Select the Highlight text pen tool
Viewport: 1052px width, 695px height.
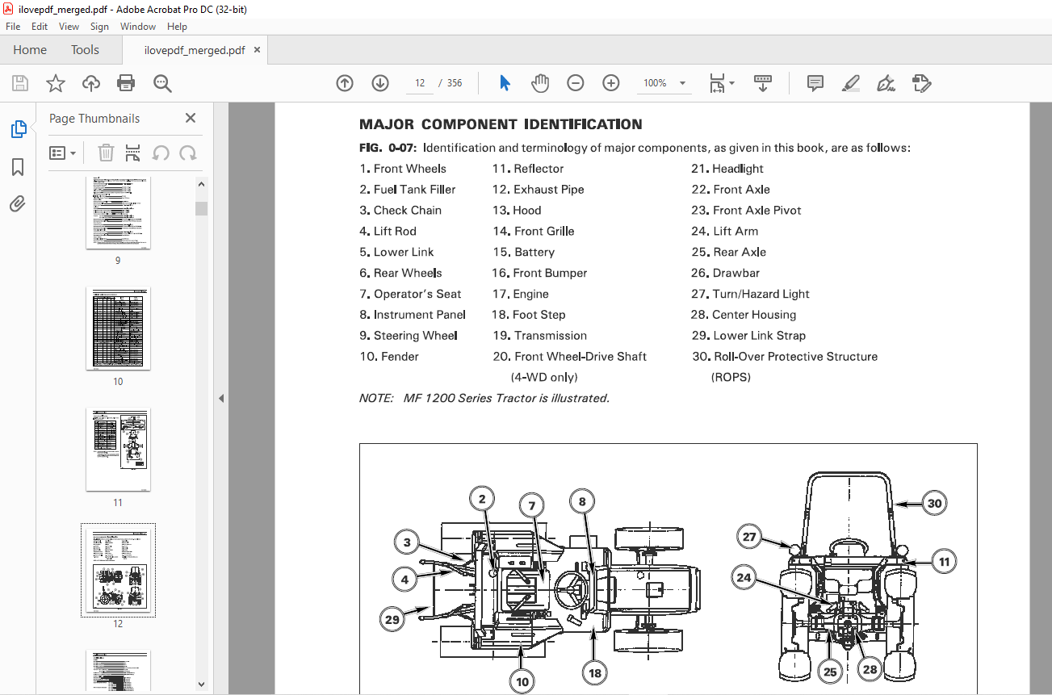pyautogui.click(x=850, y=83)
